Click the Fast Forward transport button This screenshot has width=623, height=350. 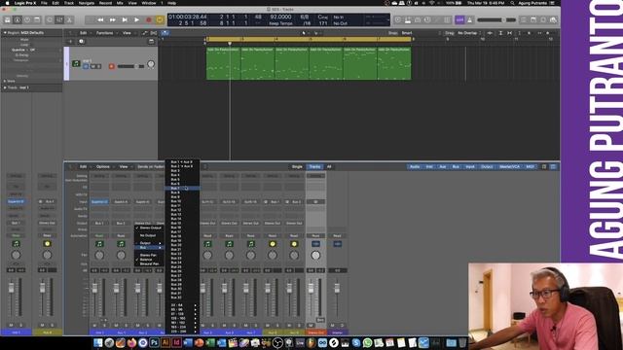[x=113, y=19]
